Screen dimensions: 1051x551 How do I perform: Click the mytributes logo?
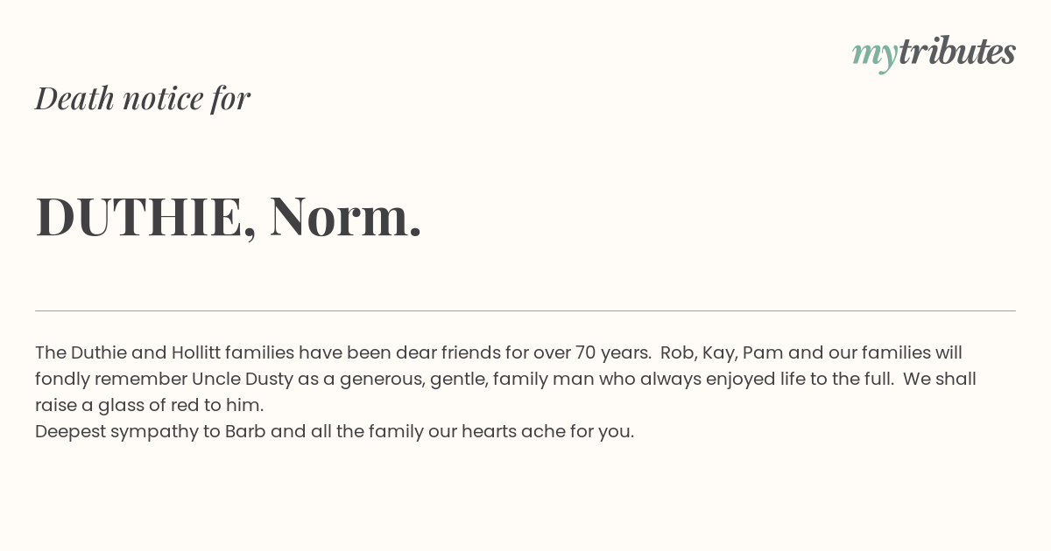click(x=934, y=53)
